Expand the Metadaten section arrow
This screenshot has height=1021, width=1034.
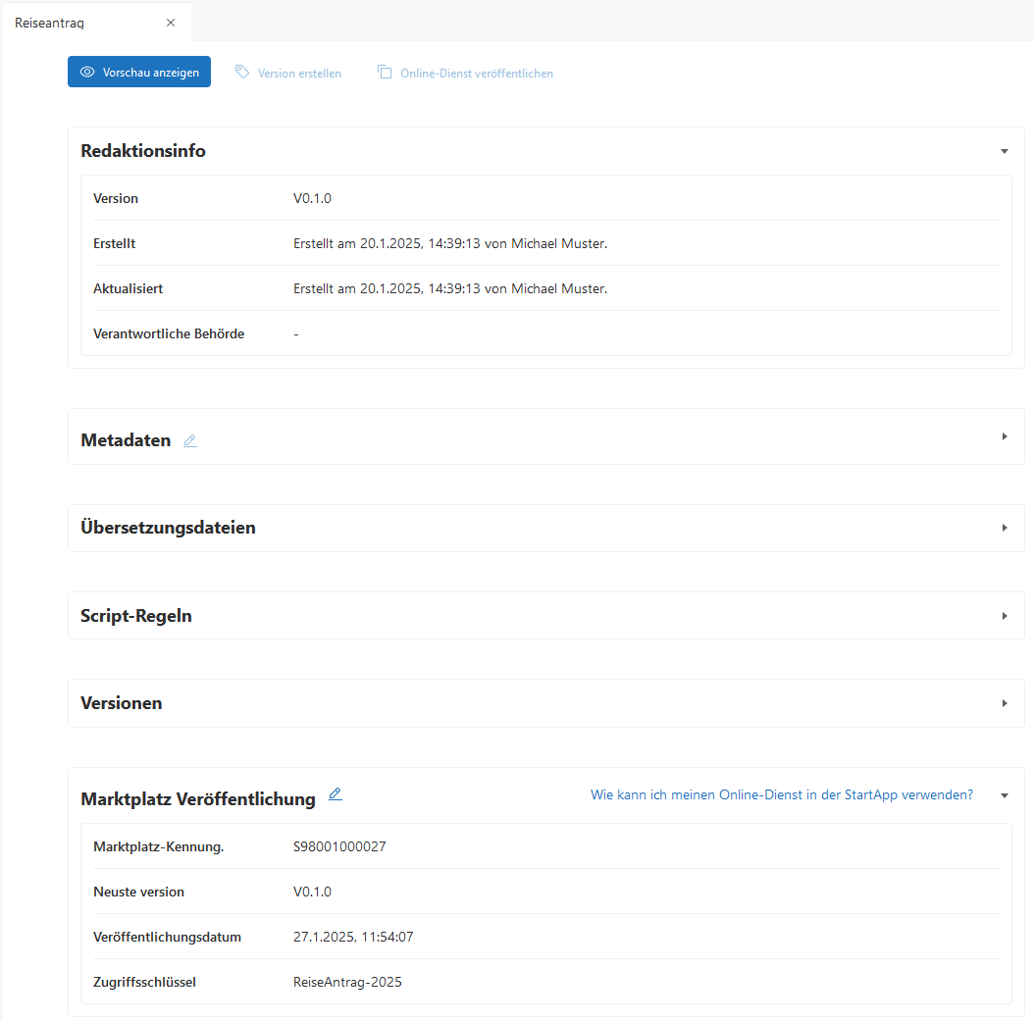pos(1004,436)
